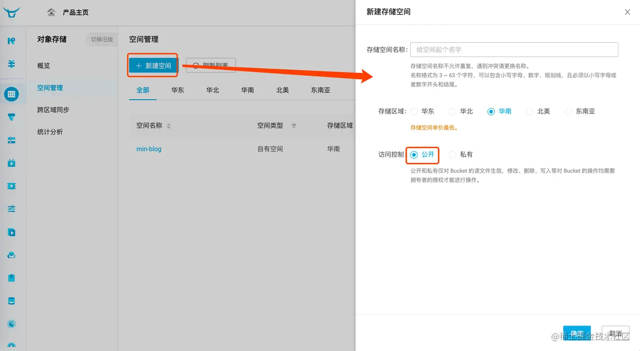Viewport: 640px width, 351px height.
Task: Click the 切换旧版 button
Action: point(102,39)
